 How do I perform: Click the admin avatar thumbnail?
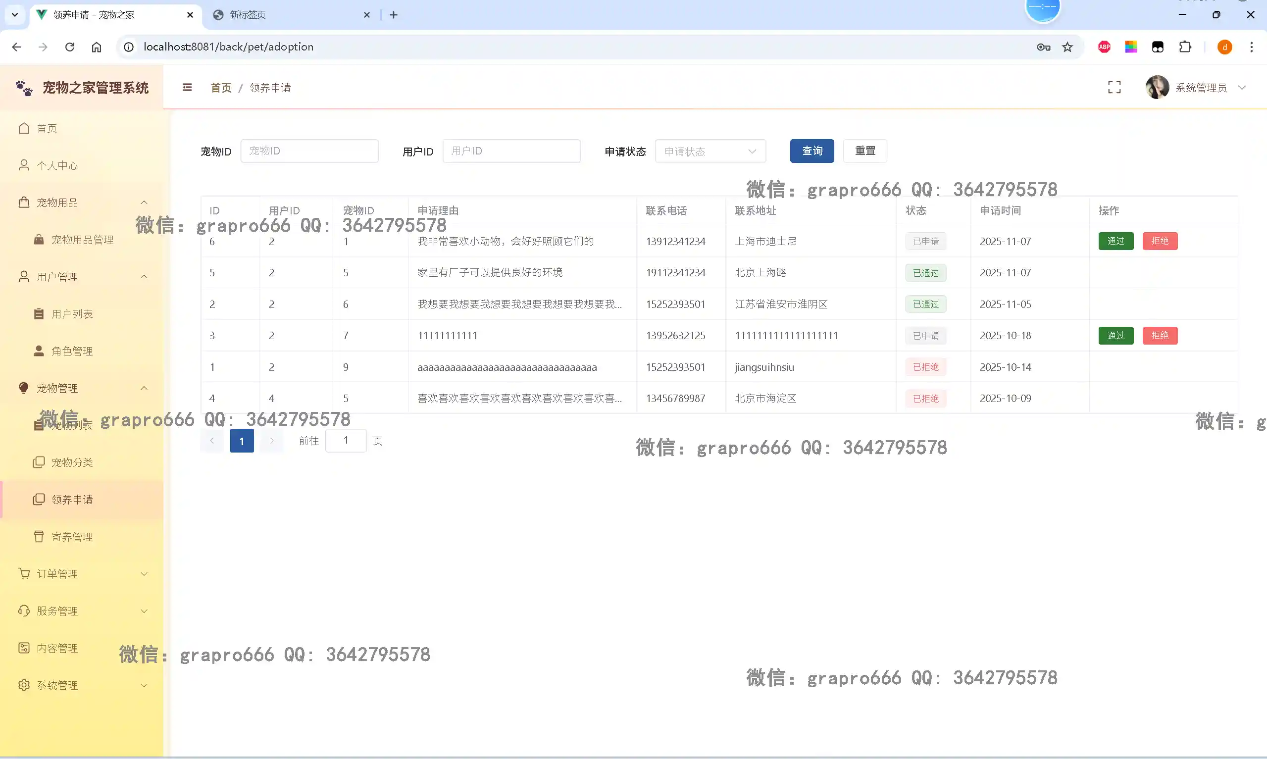[1157, 88]
